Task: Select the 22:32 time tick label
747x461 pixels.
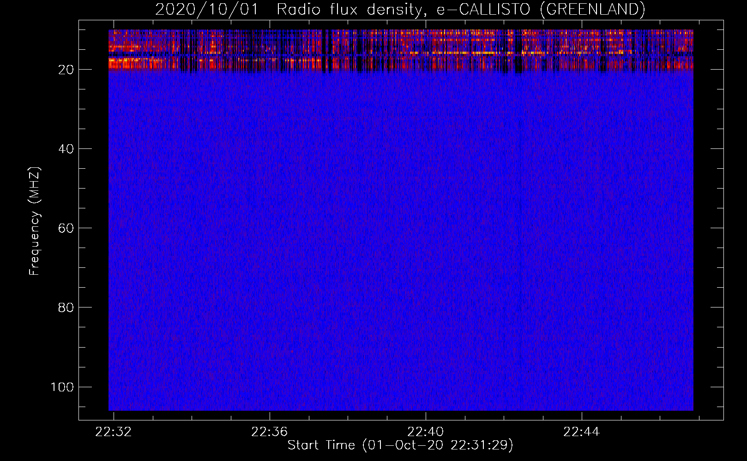Action: [114, 431]
